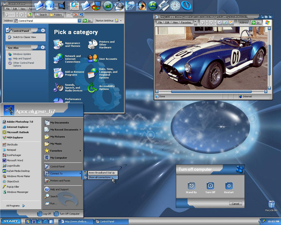Image resolution: width=281 pixels, height=225 pixels.
Task: Open the File menu in Control Panel
Action: [8, 9]
